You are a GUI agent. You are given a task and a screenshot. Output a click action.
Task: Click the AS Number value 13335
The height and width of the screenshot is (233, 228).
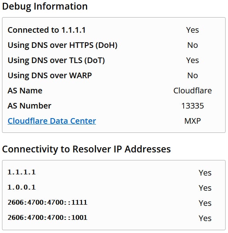[x=192, y=106]
